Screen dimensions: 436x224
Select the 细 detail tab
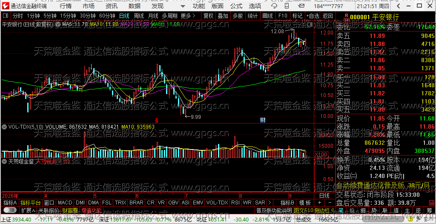[x=363, y=210]
